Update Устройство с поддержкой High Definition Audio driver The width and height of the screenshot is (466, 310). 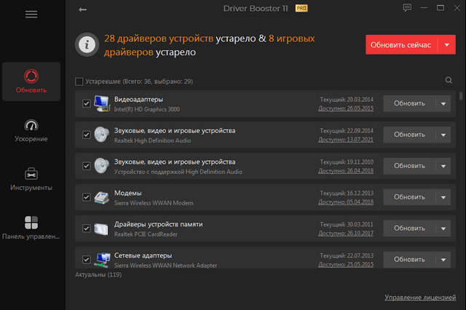click(x=409, y=166)
